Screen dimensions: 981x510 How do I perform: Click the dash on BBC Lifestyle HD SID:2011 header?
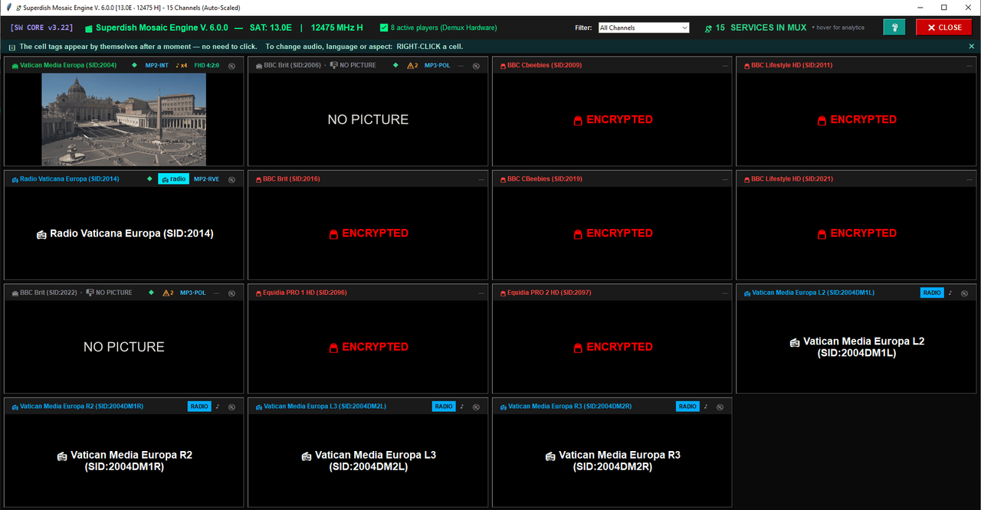tap(969, 66)
